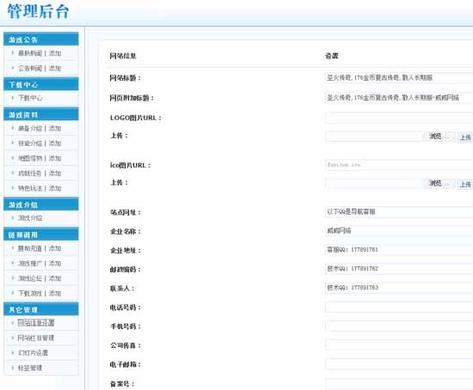
Task: Click the 手机号码 input field
Action: 399,326
